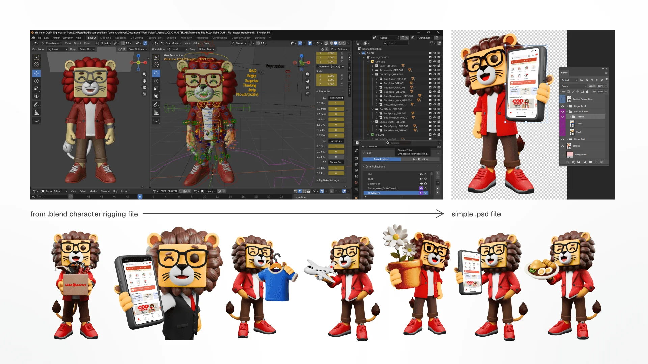648x364 pixels.
Task: Open the Blender File menu
Action: pos(39,38)
